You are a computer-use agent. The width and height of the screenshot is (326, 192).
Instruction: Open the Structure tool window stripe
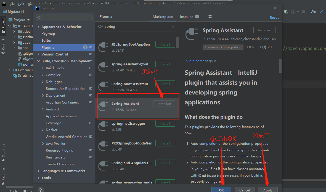point(3,152)
